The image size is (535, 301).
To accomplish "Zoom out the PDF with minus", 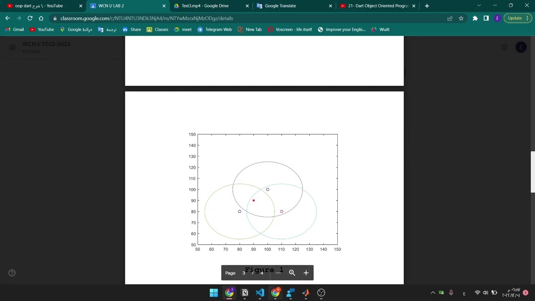I will [x=278, y=273].
